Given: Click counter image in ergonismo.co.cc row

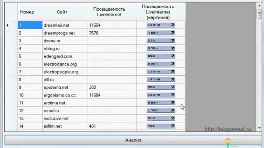Looking at the screenshot, I should 161,95.
